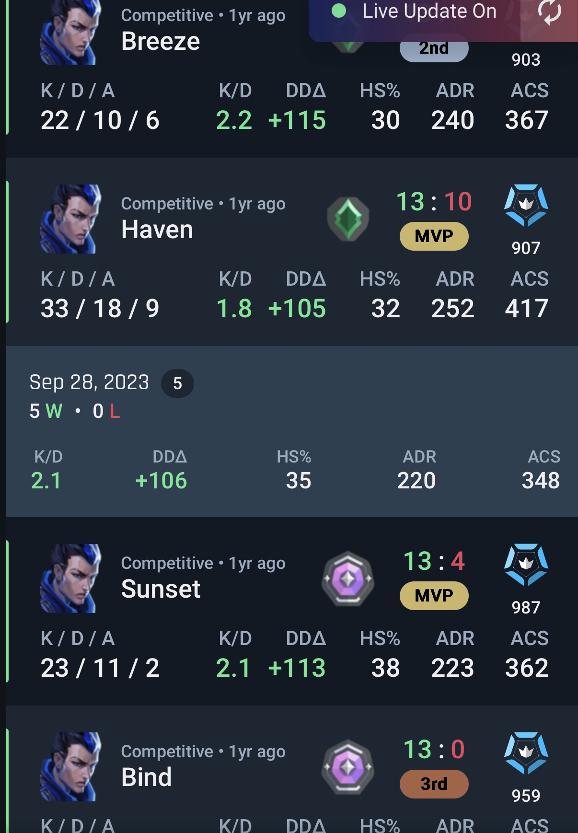Open the Haven match 13:10 score
This screenshot has width=578, height=833.
[434, 201]
